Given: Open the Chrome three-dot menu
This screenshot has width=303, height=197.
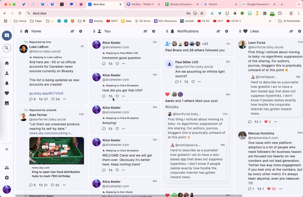Looking at the screenshot, I should 298,13.
